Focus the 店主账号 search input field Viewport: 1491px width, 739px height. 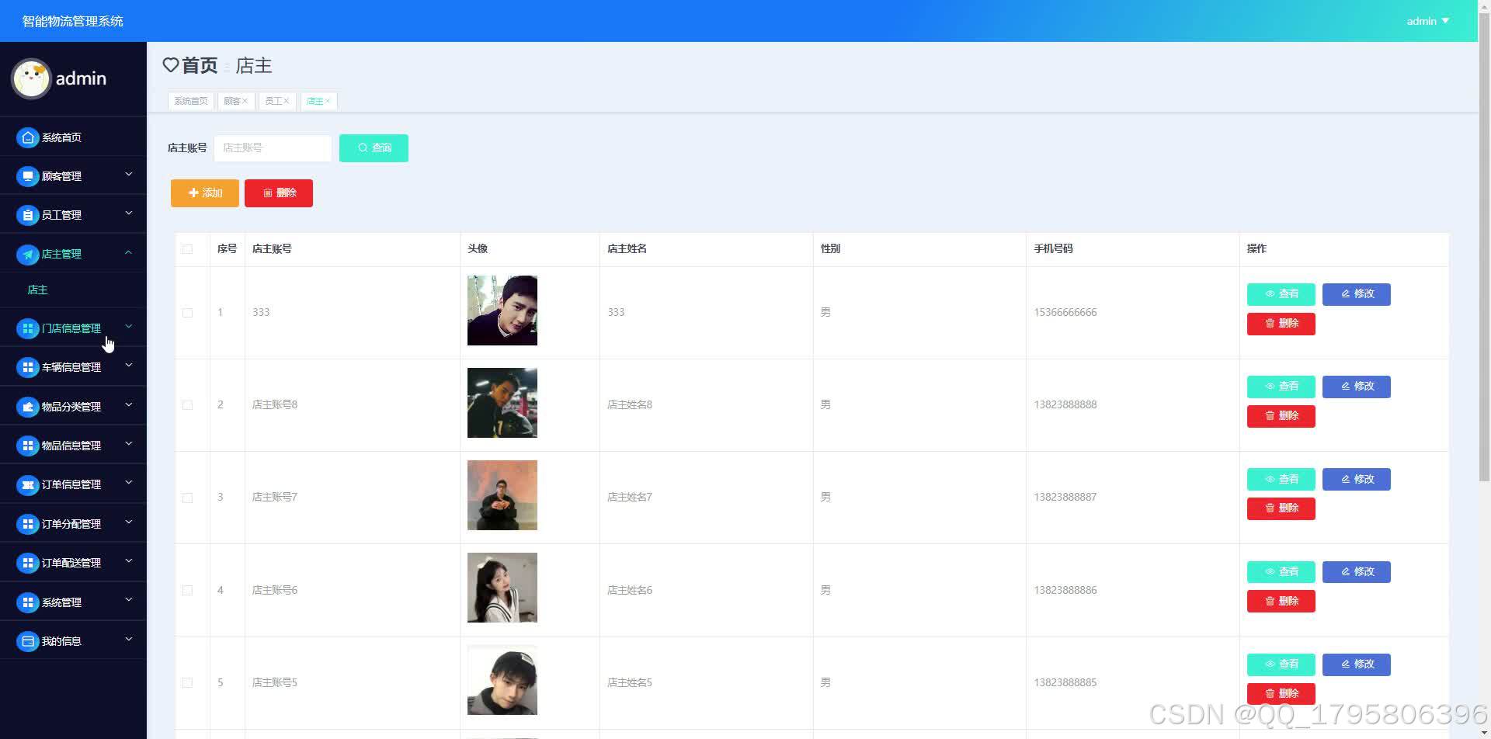(x=273, y=147)
